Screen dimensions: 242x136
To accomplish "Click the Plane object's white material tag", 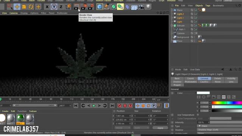I will coord(203,10).
